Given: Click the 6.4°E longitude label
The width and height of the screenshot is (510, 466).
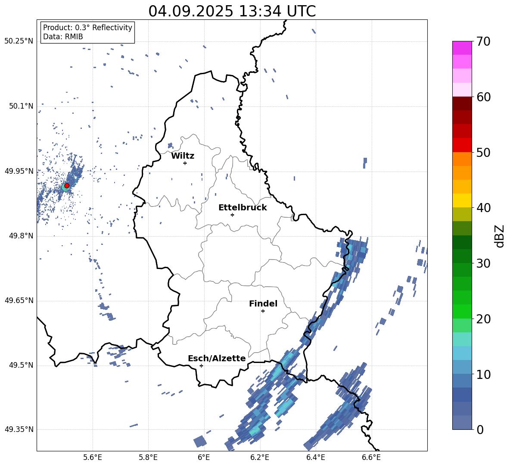Looking at the screenshot, I should pos(315,457).
